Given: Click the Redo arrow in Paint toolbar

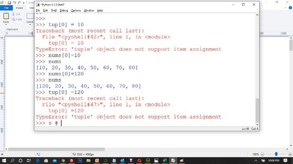Looking at the screenshot, I should (x=19, y=2).
